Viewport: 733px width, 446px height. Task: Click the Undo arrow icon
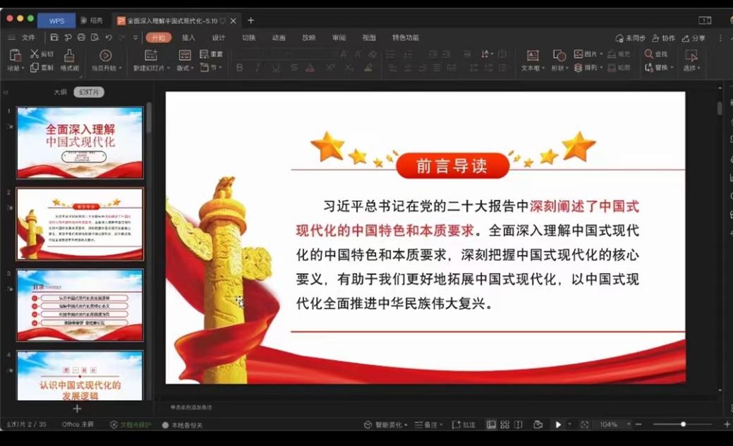[x=109, y=37]
